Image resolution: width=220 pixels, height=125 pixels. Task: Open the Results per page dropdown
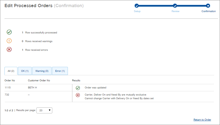[x=44, y=110]
